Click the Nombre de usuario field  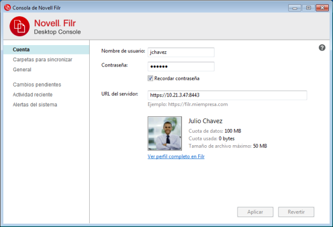pos(181,52)
